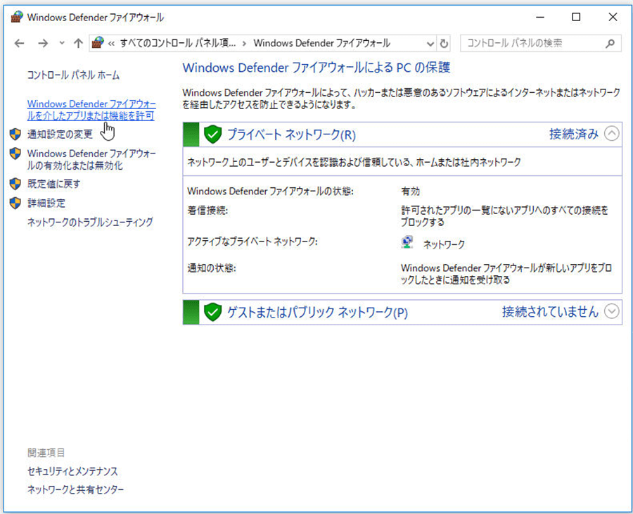Click the page title ファイアウォールによる PC の保護
Image resolution: width=633 pixels, height=514 pixels.
(316, 68)
